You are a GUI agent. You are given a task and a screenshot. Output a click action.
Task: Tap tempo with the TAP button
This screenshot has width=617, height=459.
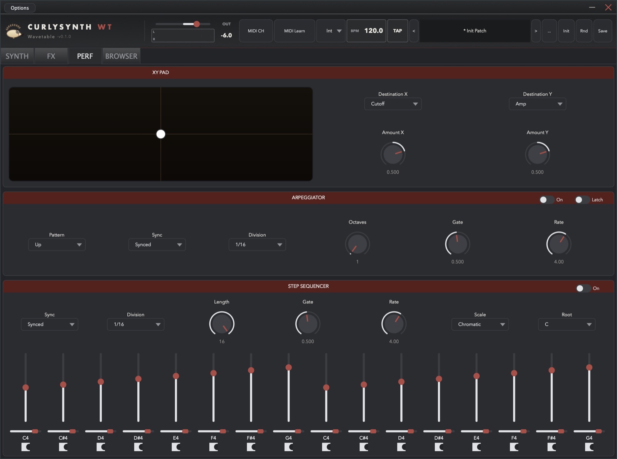coord(398,31)
